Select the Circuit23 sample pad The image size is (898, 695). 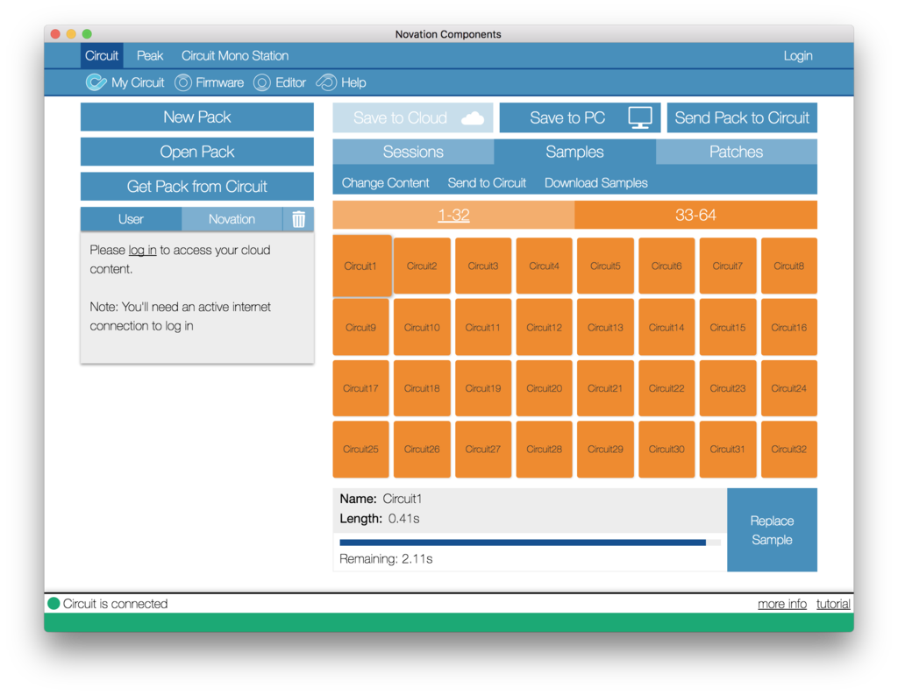coord(728,388)
